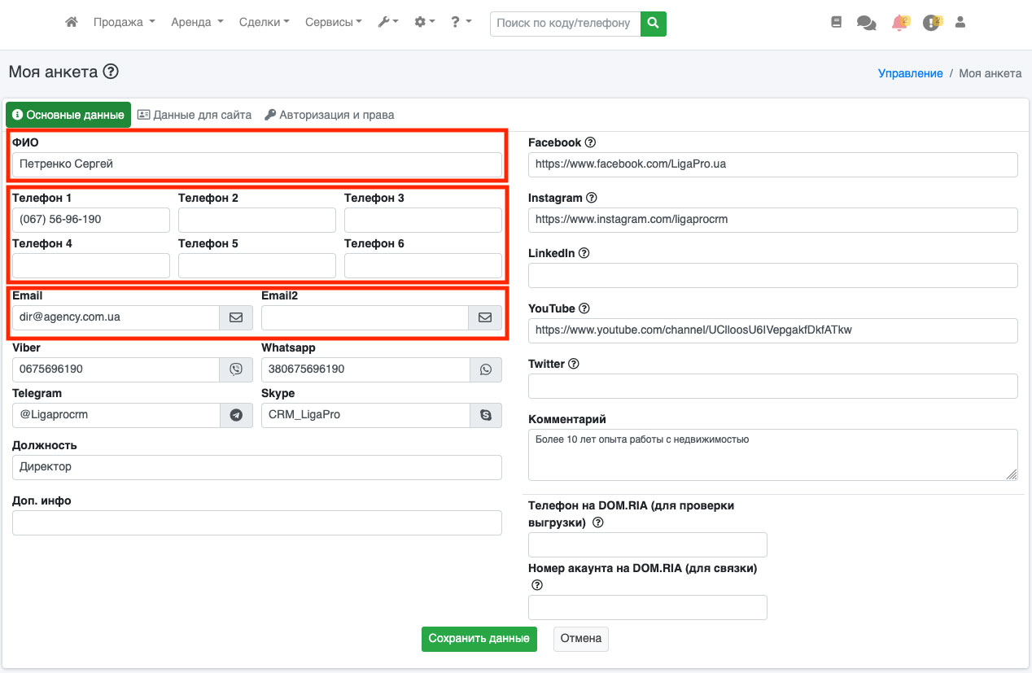Expand the Аренда dropdown menu

pos(197,23)
